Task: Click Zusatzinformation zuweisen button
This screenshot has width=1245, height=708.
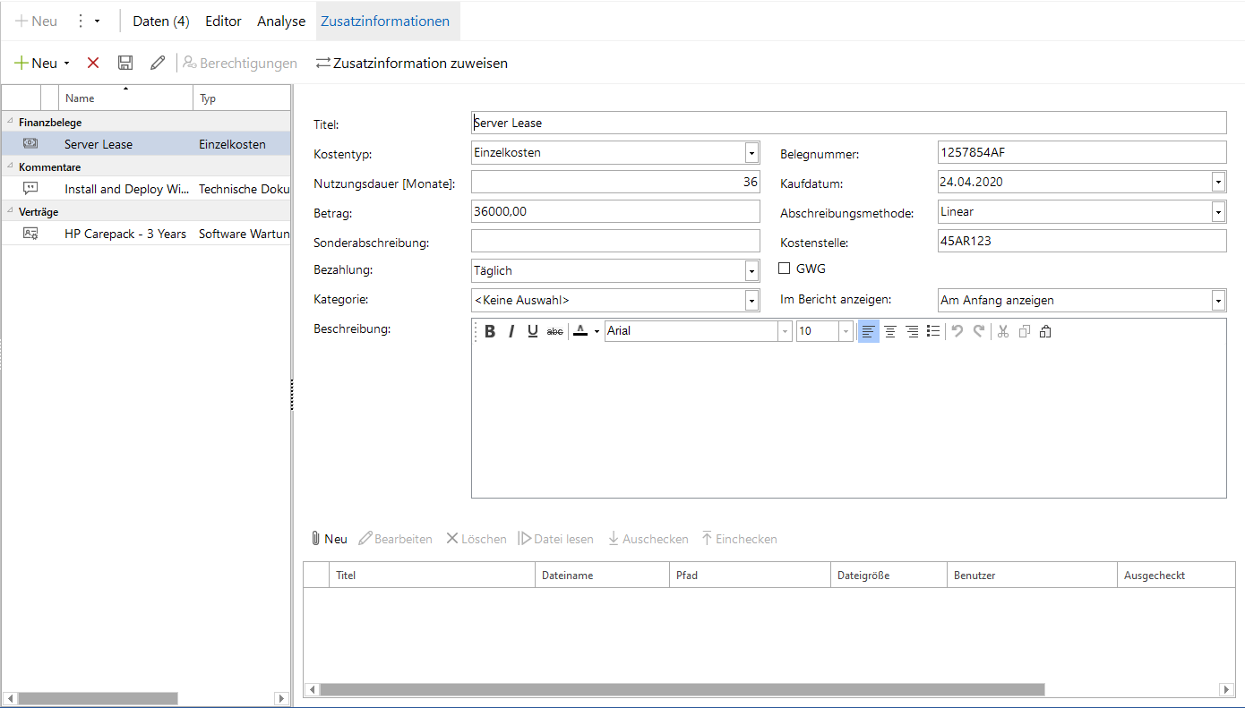Action: click(412, 64)
